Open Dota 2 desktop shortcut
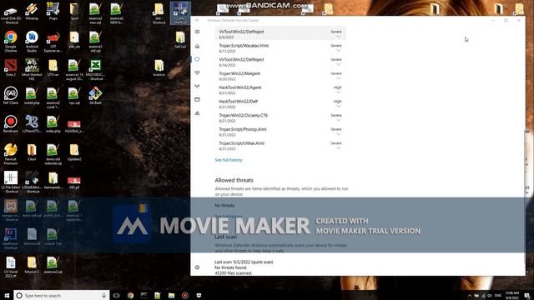 [11, 67]
